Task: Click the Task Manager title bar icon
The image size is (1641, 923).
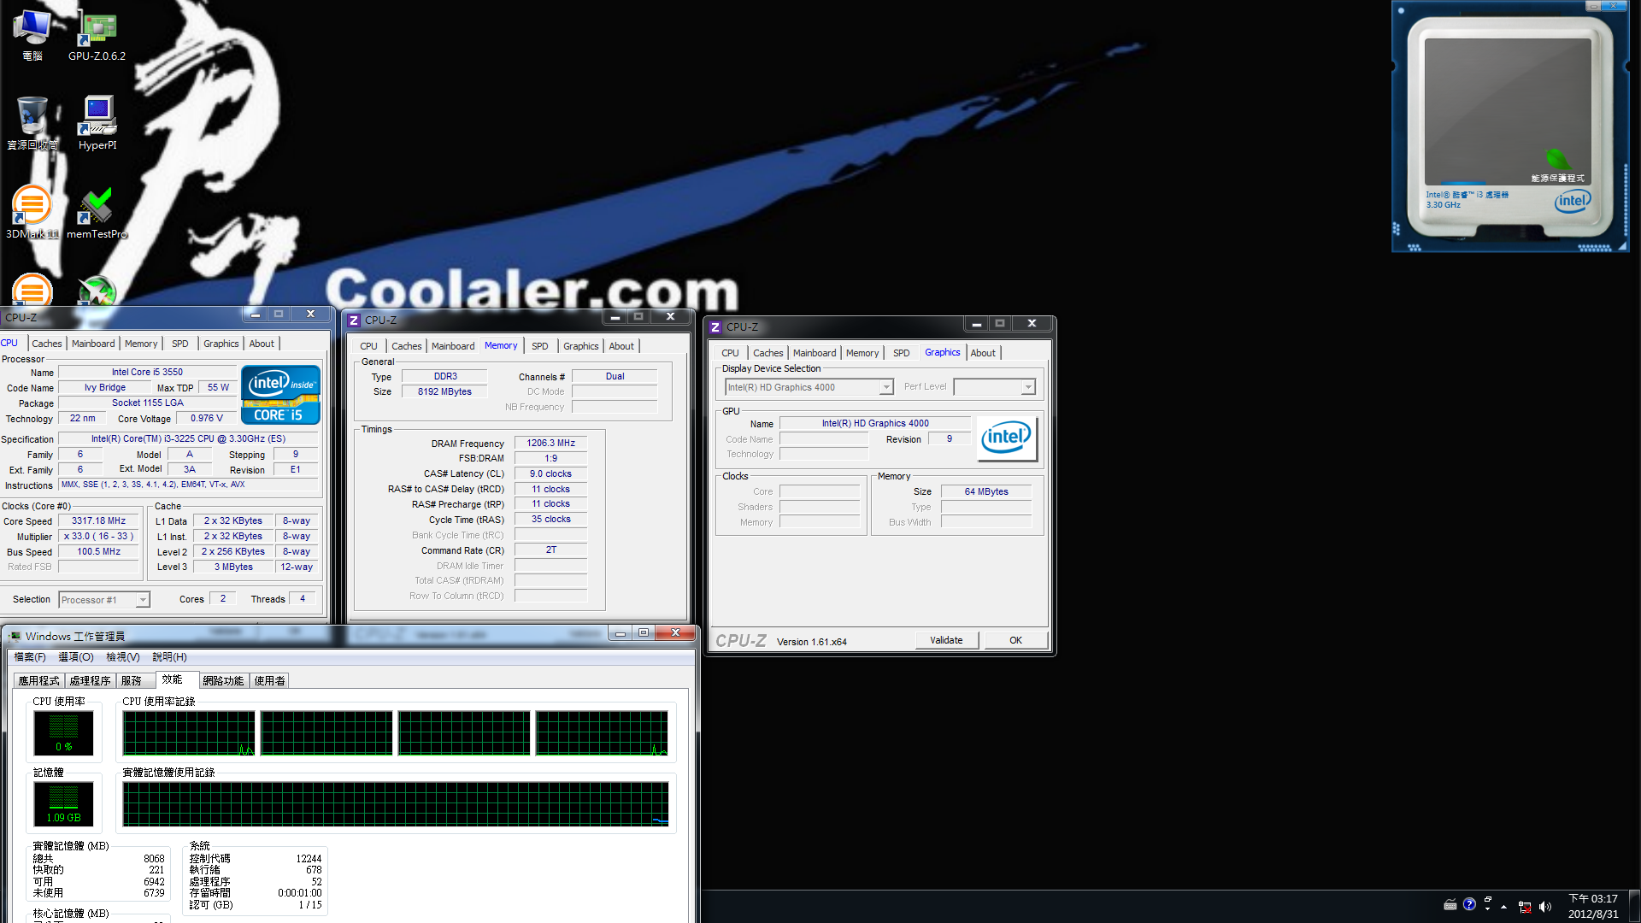Action: click(x=15, y=636)
